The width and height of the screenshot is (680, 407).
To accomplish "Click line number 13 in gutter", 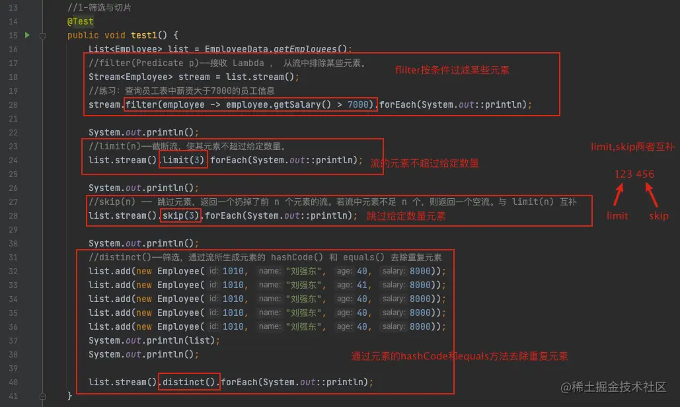I will pos(13,7).
